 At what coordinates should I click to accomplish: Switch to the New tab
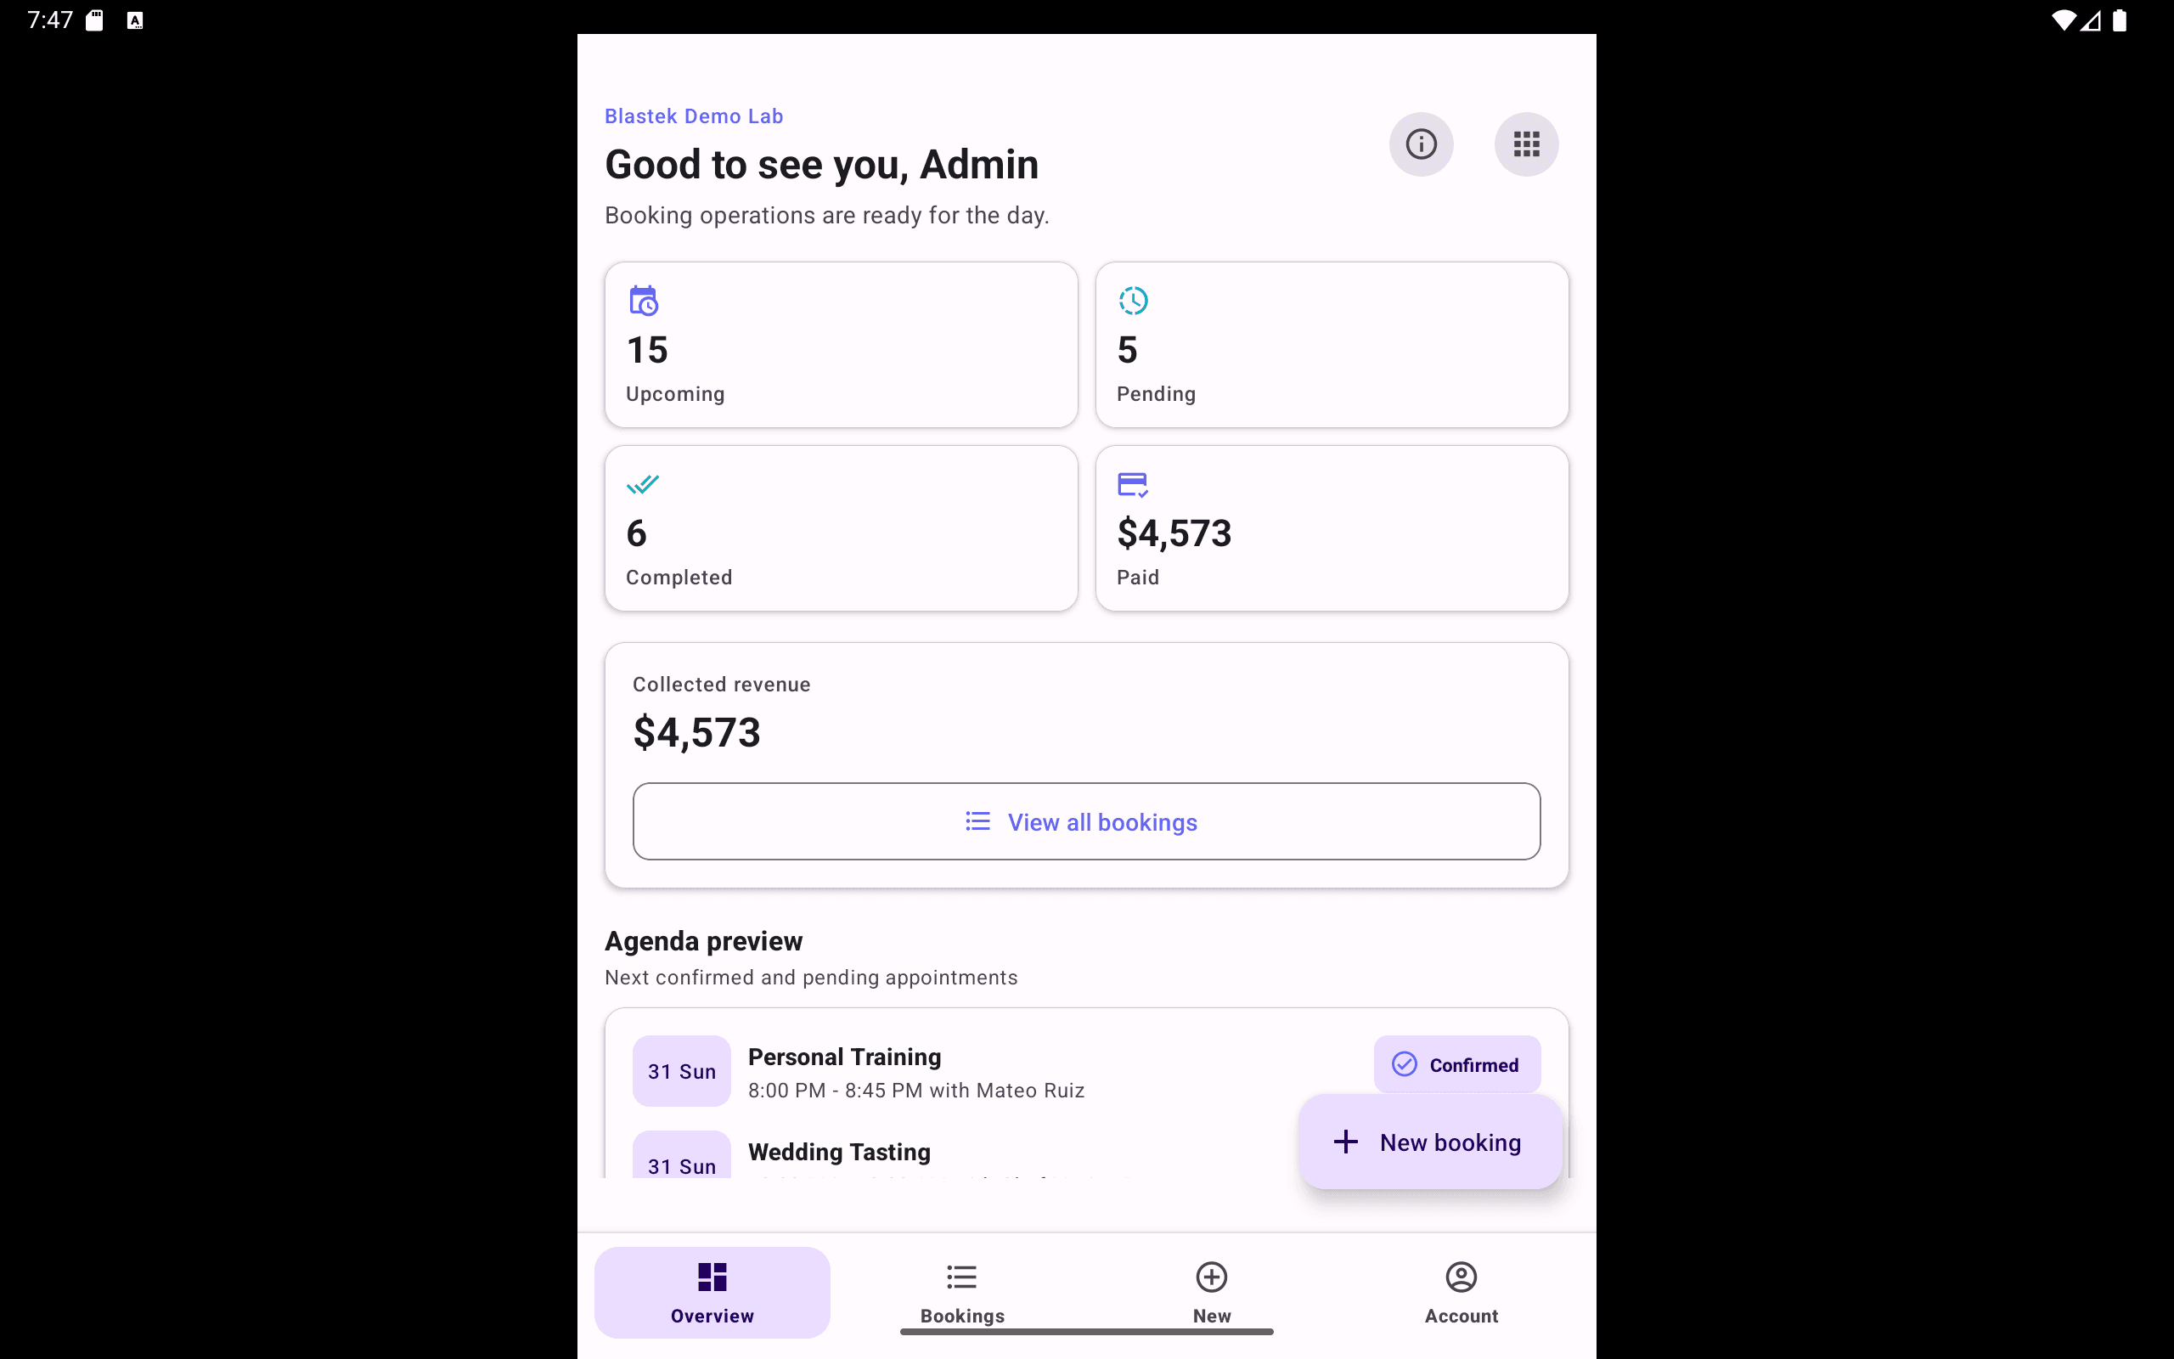[1212, 1293]
